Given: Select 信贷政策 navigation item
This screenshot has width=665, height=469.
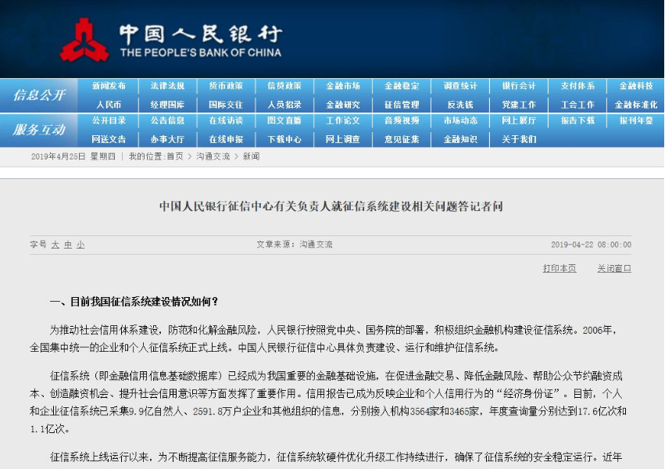Looking at the screenshot, I should 284,86.
